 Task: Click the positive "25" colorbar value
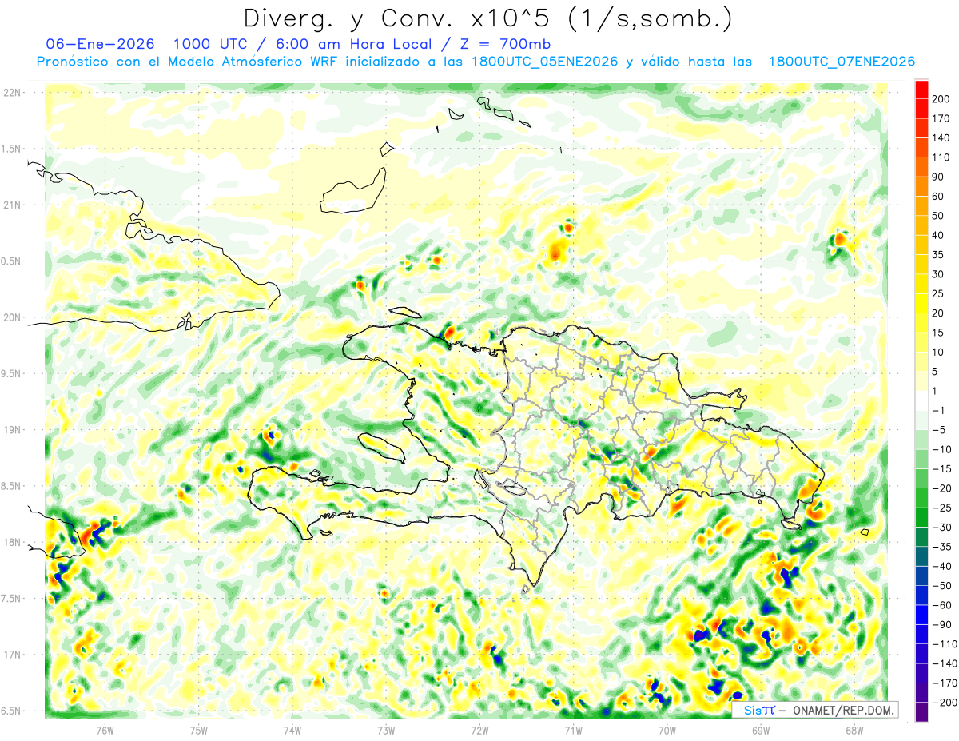point(938,294)
